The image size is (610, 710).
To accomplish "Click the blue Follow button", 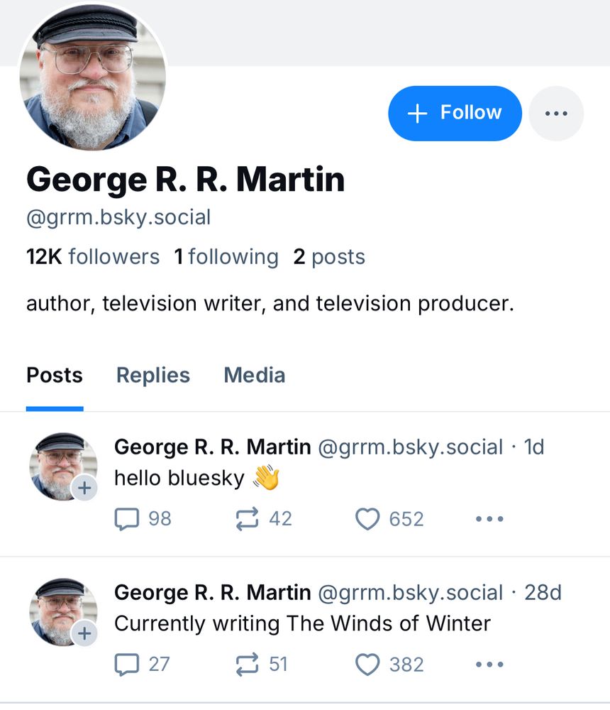I will pos(455,114).
